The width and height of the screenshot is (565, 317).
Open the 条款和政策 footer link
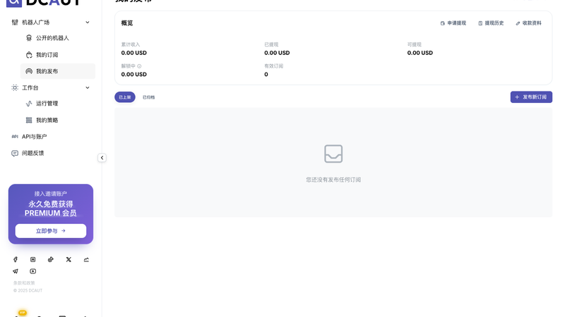(x=24, y=283)
